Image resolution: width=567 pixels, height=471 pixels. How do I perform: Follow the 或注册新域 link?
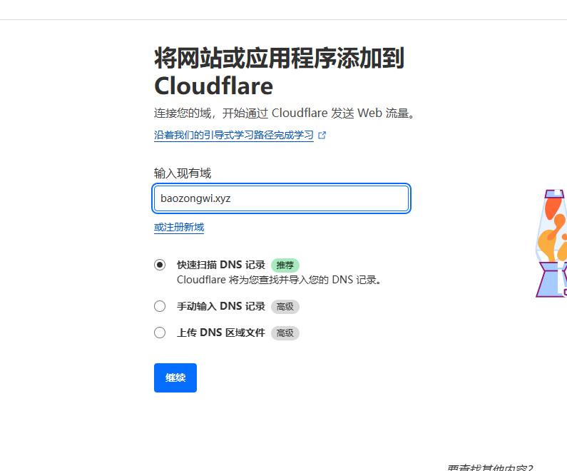point(179,227)
